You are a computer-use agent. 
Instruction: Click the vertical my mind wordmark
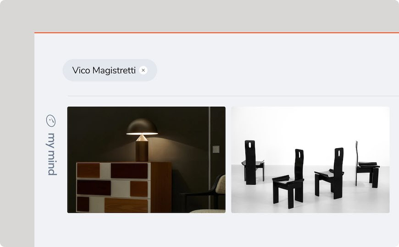point(52,154)
